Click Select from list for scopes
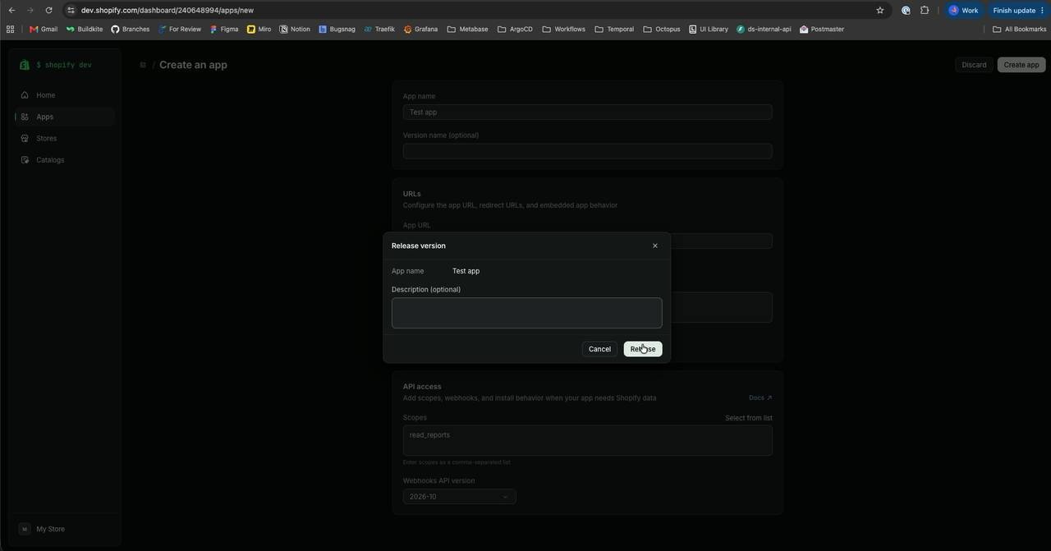The width and height of the screenshot is (1051, 551). point(749,418)
